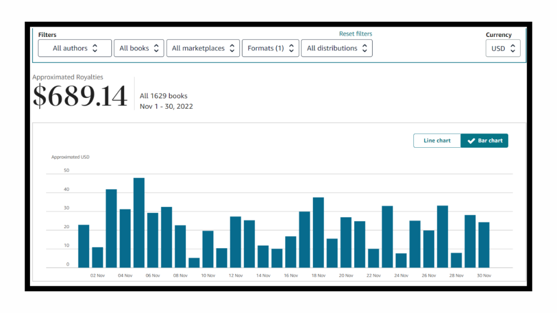
Task: Switch to the Line chart view
Action: point(437,141)
